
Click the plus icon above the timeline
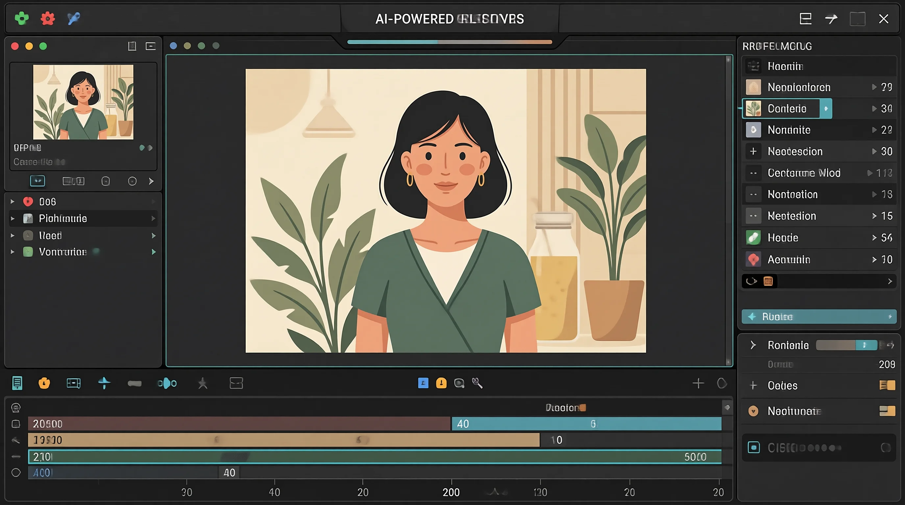click(698, 383)
